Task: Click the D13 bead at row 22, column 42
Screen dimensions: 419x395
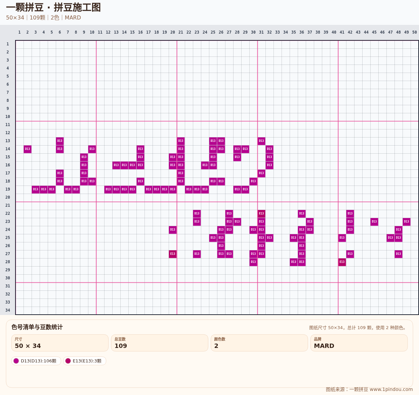Action: 350,213
